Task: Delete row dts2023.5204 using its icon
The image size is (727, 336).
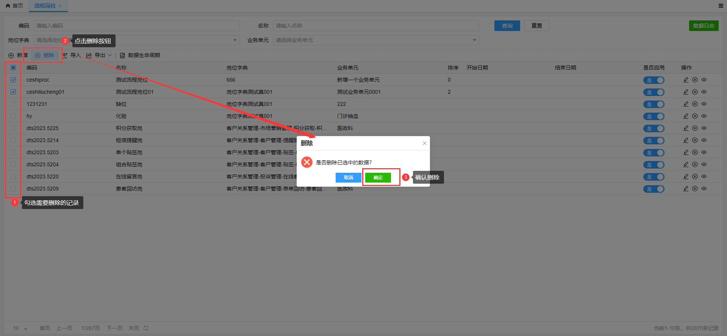Action: (695, 164)
